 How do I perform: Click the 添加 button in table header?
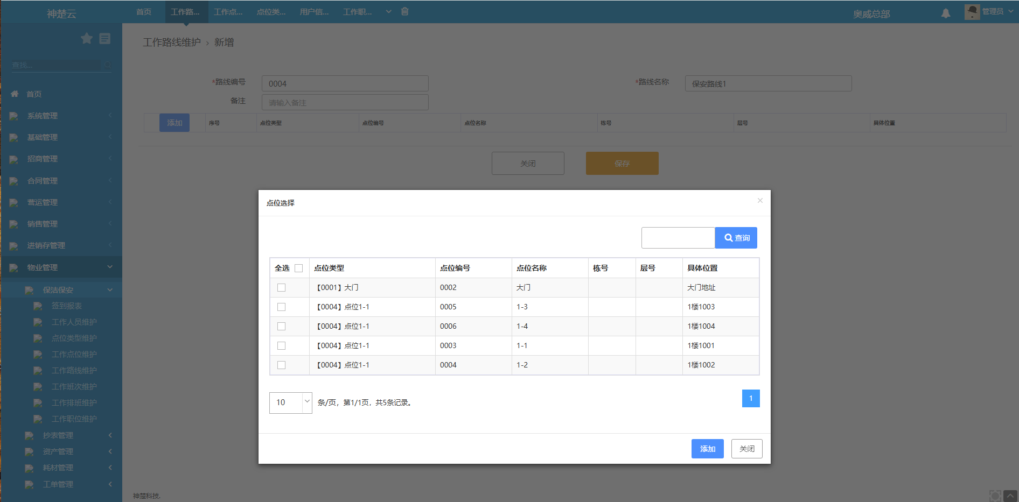point(175,123)
